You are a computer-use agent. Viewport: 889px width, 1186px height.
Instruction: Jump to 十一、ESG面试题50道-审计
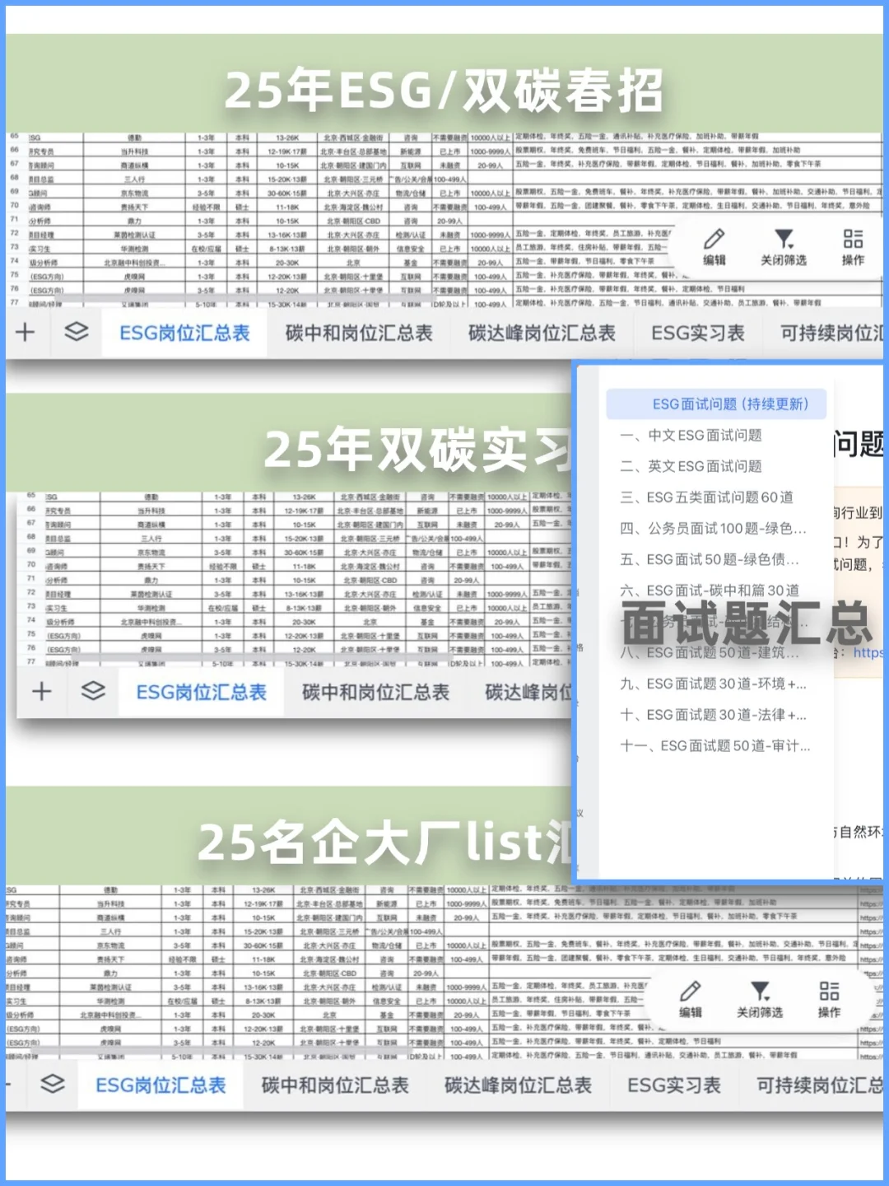click(715, 745)
